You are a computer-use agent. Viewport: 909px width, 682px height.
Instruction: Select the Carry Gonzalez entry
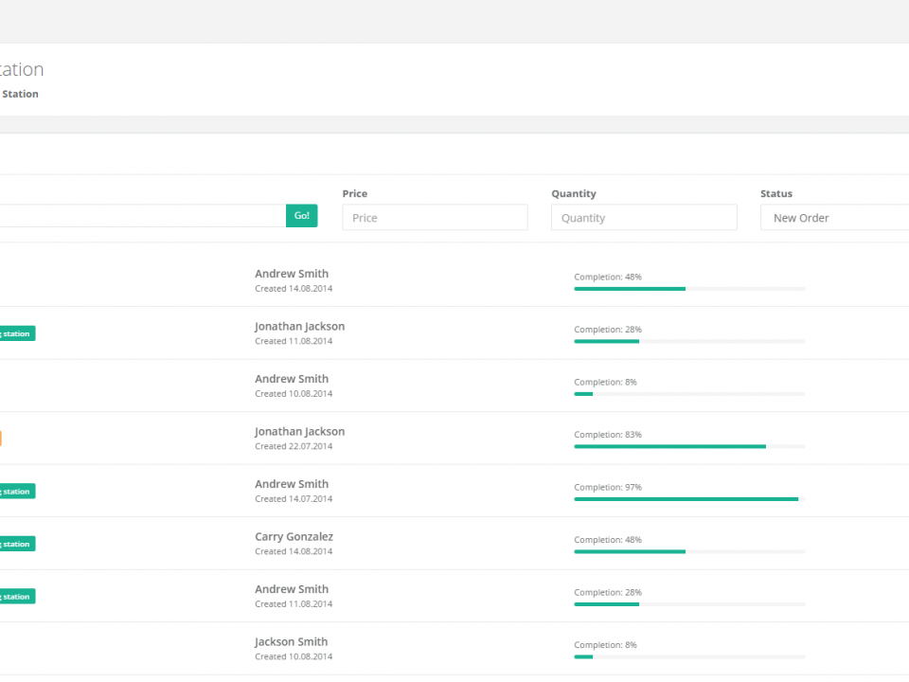coord(294,537)
